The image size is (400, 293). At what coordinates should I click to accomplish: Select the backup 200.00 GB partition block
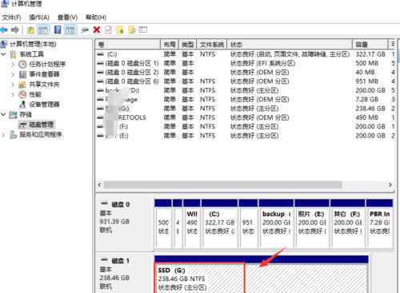click(276, 224)
